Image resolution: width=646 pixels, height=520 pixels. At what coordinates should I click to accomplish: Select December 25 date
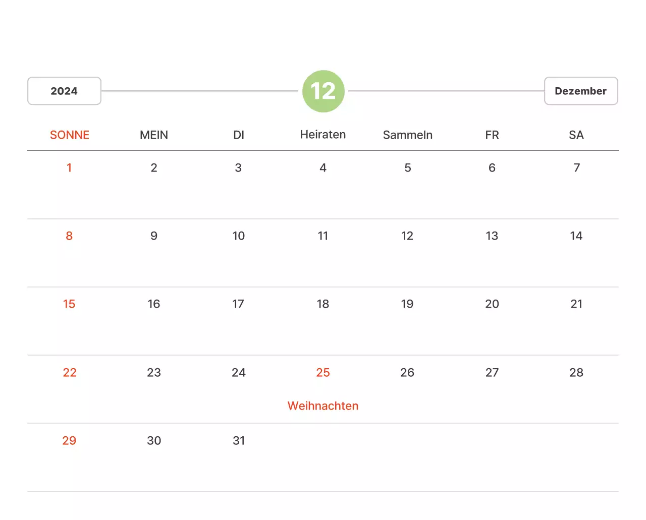(323, 373)
